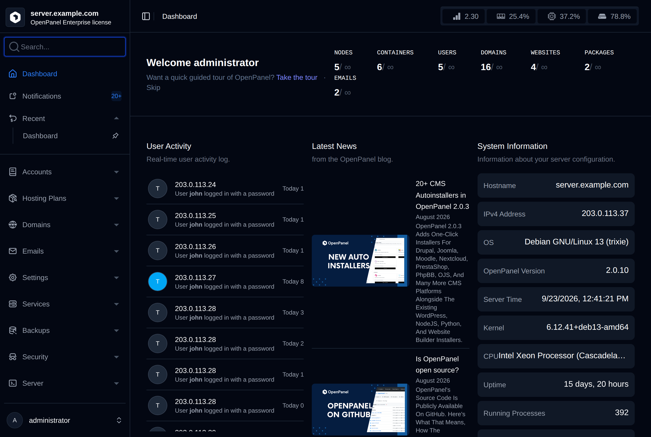Expand the Emails menu arrow
This screenshot has width=651, height=437.
click(116, 251)
